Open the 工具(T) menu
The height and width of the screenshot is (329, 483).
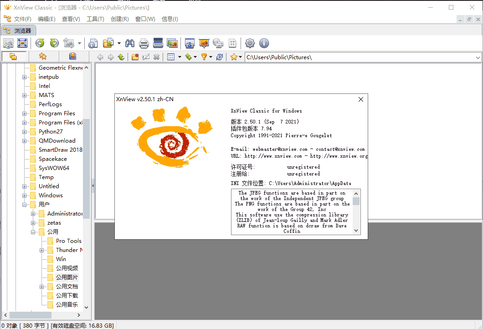coord(96,19)
